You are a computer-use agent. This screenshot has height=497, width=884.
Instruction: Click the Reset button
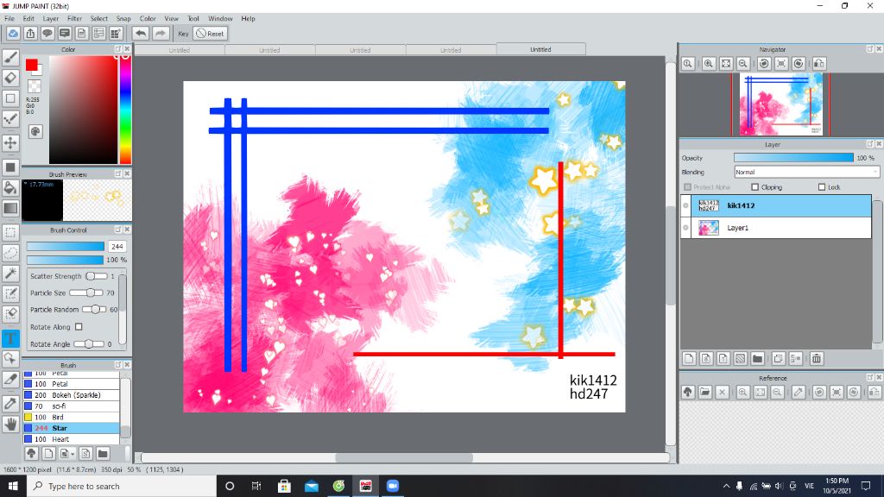[210, 34]
